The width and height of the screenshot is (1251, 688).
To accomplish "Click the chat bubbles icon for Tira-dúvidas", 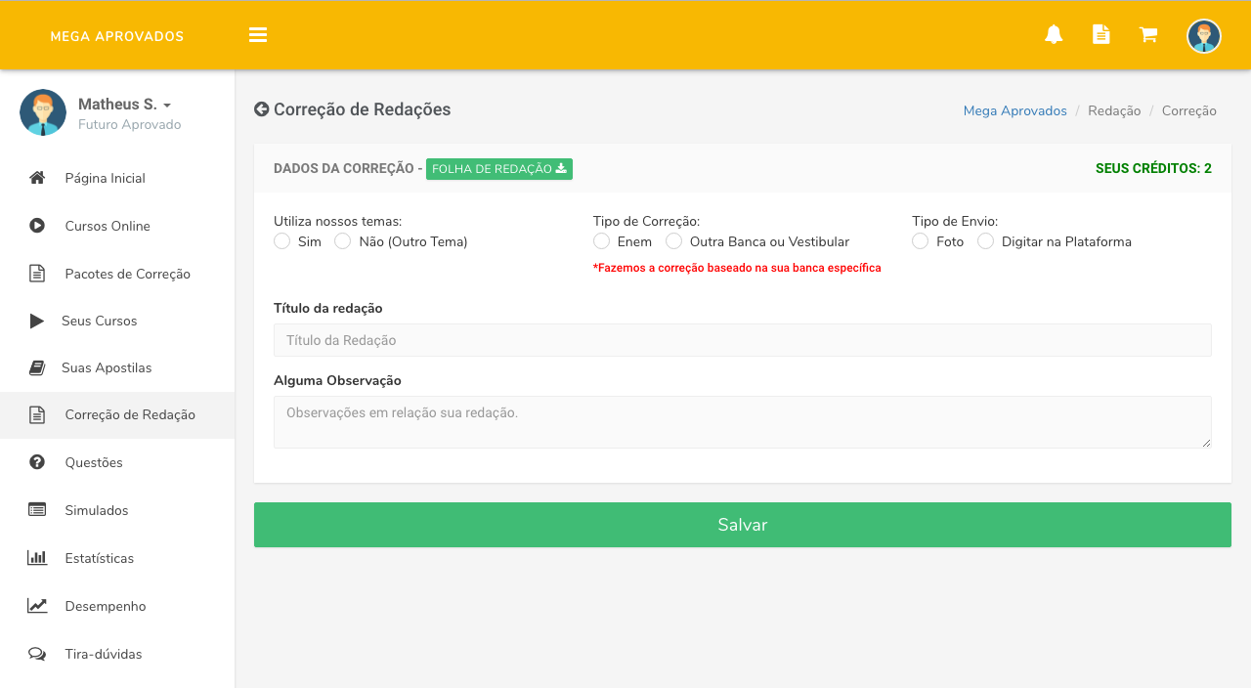I will pyautogui.click(x=37, y=654).
